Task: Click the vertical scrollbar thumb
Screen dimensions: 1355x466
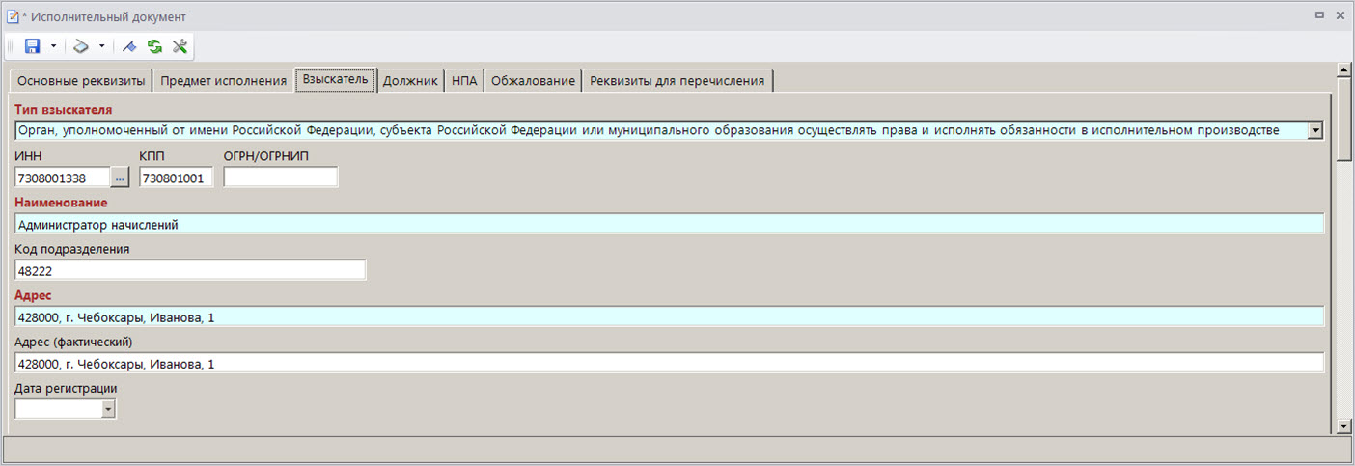Action: point(1343,119)
